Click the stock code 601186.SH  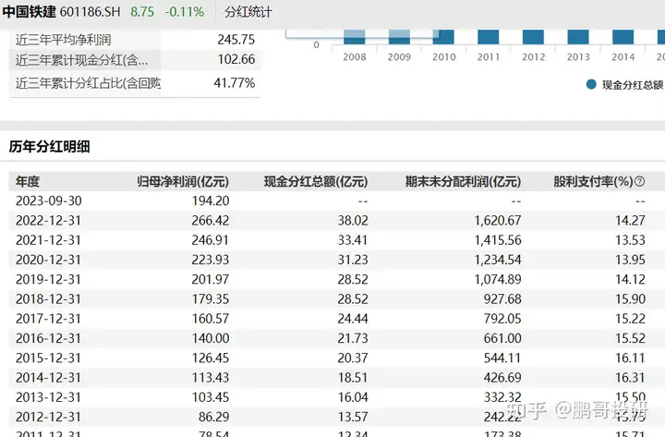pyautogui.click(x=90, y=11)
